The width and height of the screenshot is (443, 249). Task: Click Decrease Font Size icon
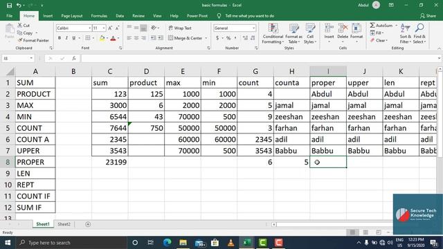click(x=117, y=28)
